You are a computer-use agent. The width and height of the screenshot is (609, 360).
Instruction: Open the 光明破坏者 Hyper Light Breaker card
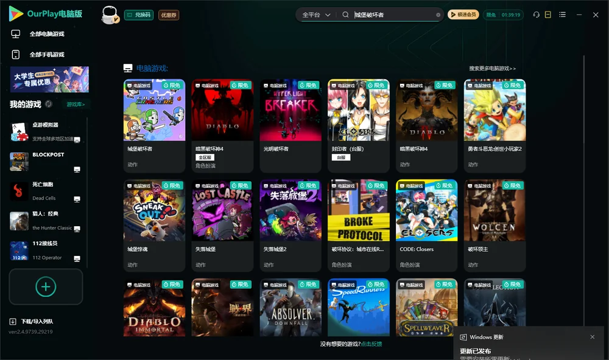click(290, 126)
